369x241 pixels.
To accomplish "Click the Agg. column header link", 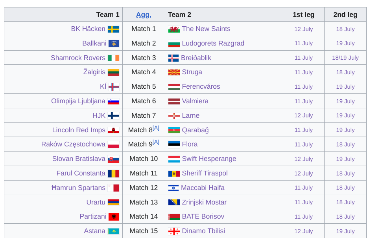I will pos(144,15).
